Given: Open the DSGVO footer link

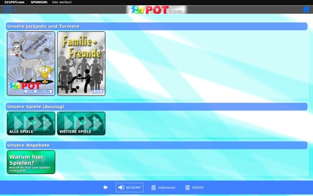Looking at the screenshot, I should [198, 188].
